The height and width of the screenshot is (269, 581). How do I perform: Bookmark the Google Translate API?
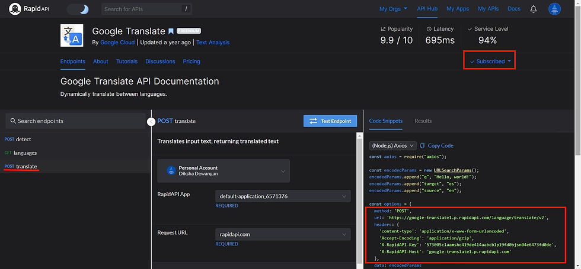point(171,31)
